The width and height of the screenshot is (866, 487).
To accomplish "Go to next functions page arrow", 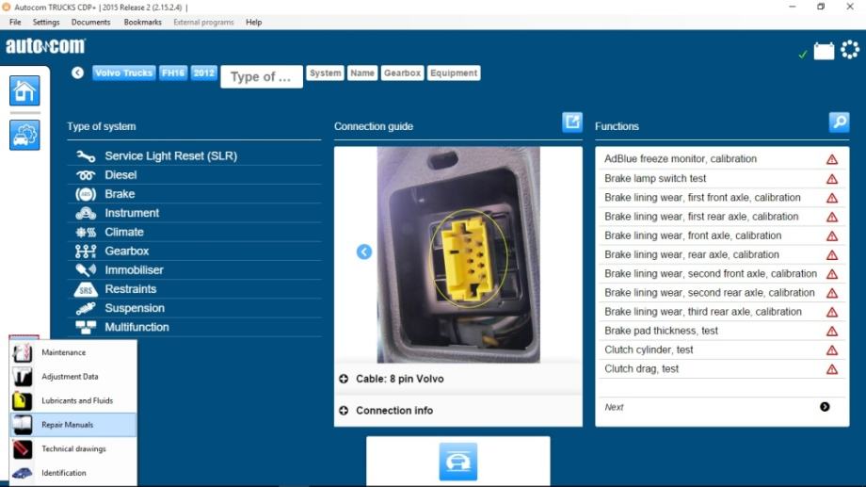I will (x=825, y=407).
